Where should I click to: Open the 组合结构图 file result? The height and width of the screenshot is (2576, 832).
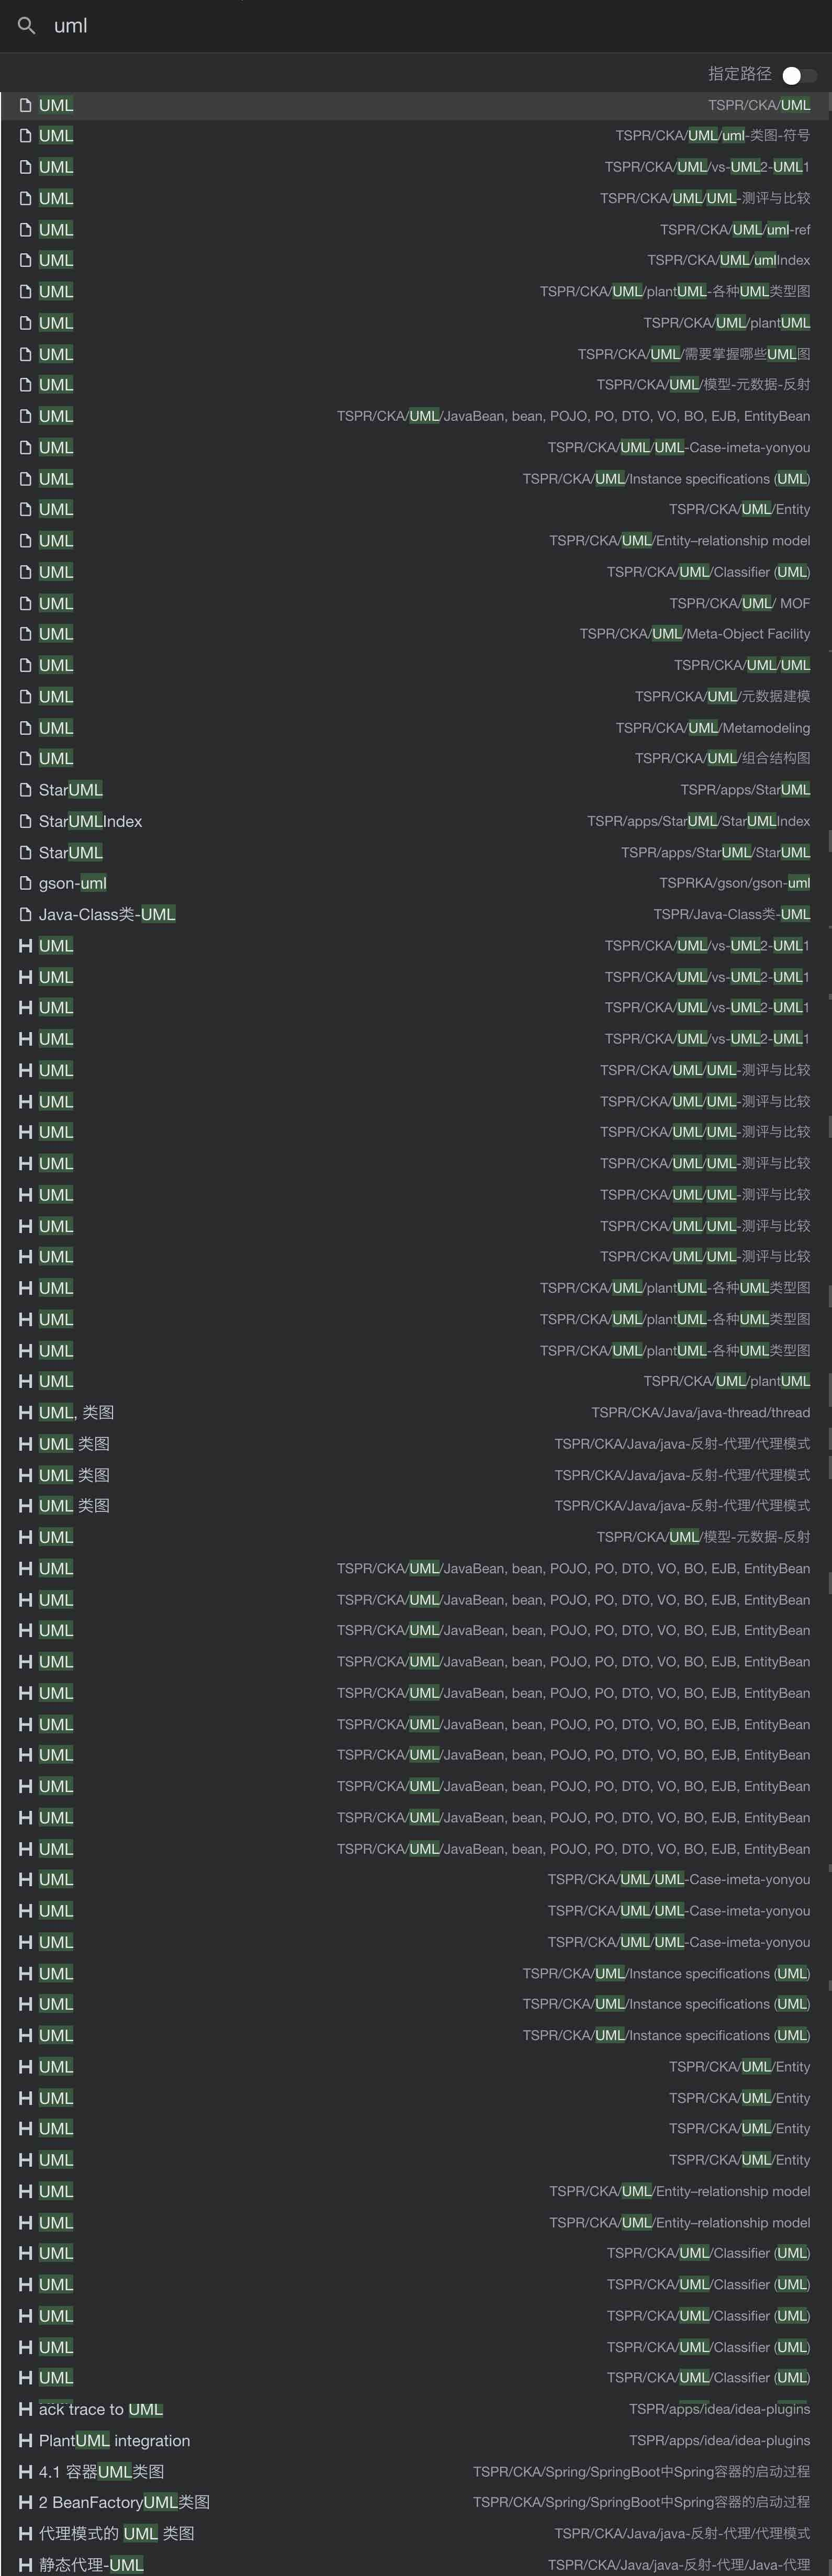point(415,758)
